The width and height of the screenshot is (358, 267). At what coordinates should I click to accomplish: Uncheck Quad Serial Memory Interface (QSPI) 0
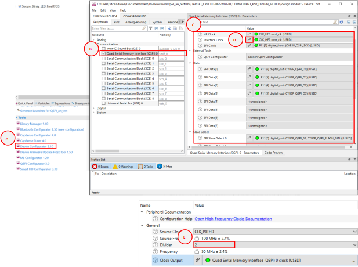tap(103, 53)
